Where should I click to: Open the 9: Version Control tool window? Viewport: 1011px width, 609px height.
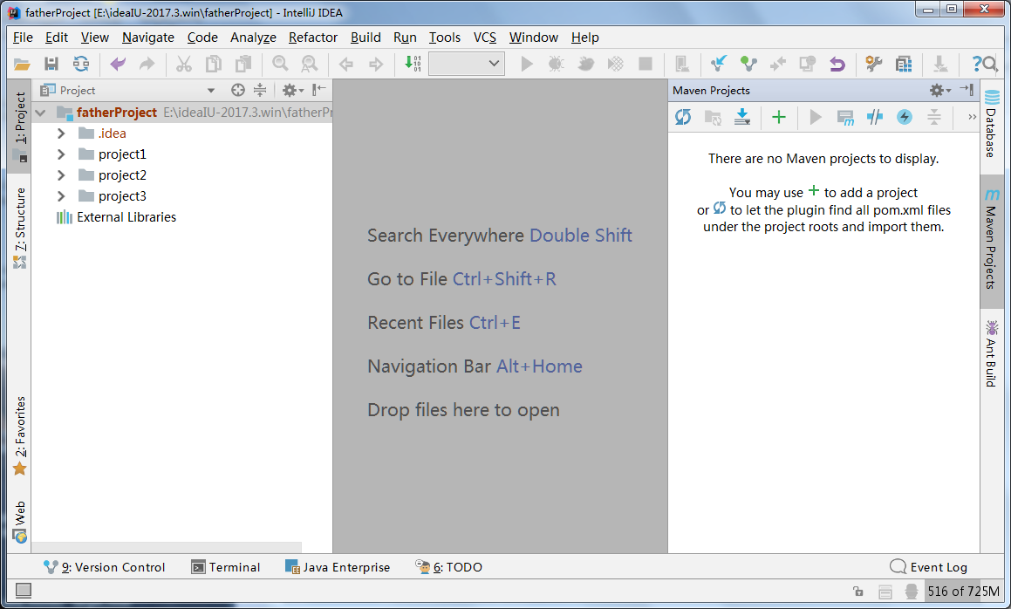click(x=105, y=567)
